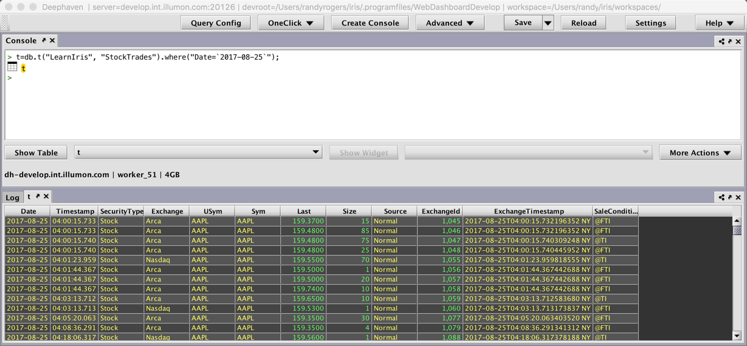The image size is (747, 346).
Task: Open the widget selector combo box
Action: [x=529, y=152]
